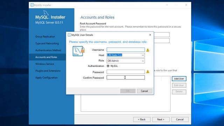Click the repeat root password field

[162, 41]
